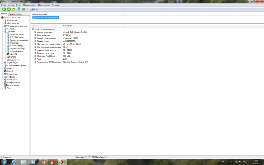Viewport: 264px width, 165px height.
Task: Click the Дънна платка motherboard icon
Action: [5, 23]
